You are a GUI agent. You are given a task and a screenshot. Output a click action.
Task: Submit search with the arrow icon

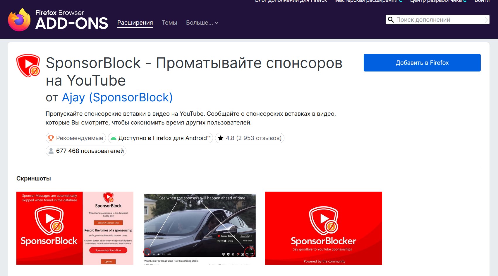[x=485, y=20]
